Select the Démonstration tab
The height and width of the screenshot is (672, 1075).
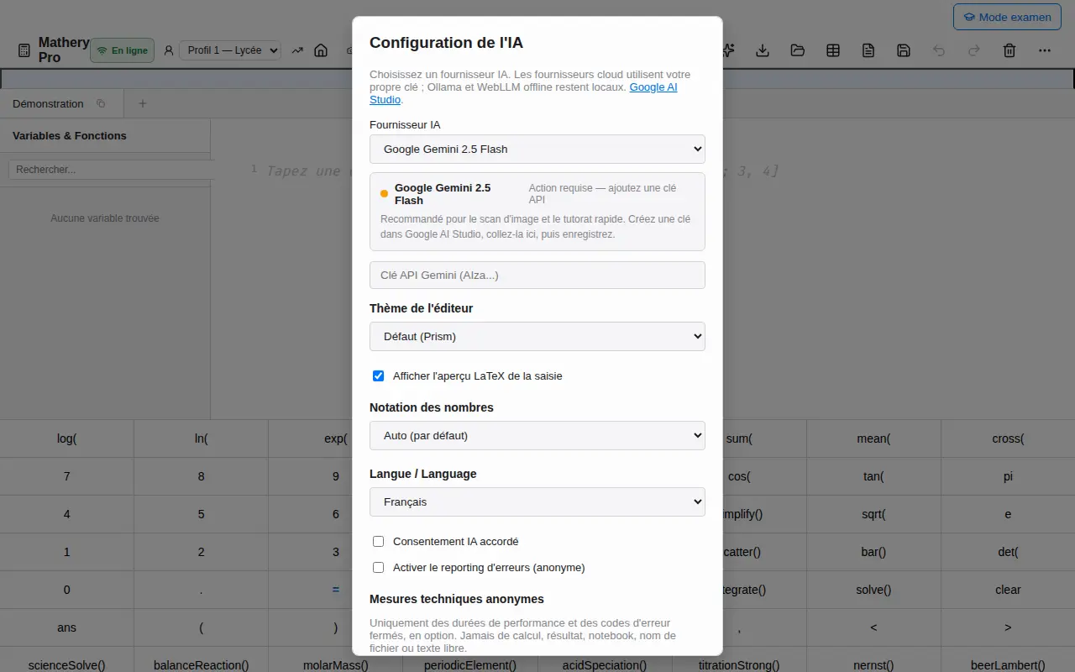(48, 104)
